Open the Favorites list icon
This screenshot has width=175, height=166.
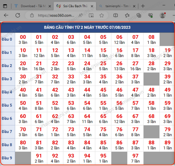[x=127, y=15]
